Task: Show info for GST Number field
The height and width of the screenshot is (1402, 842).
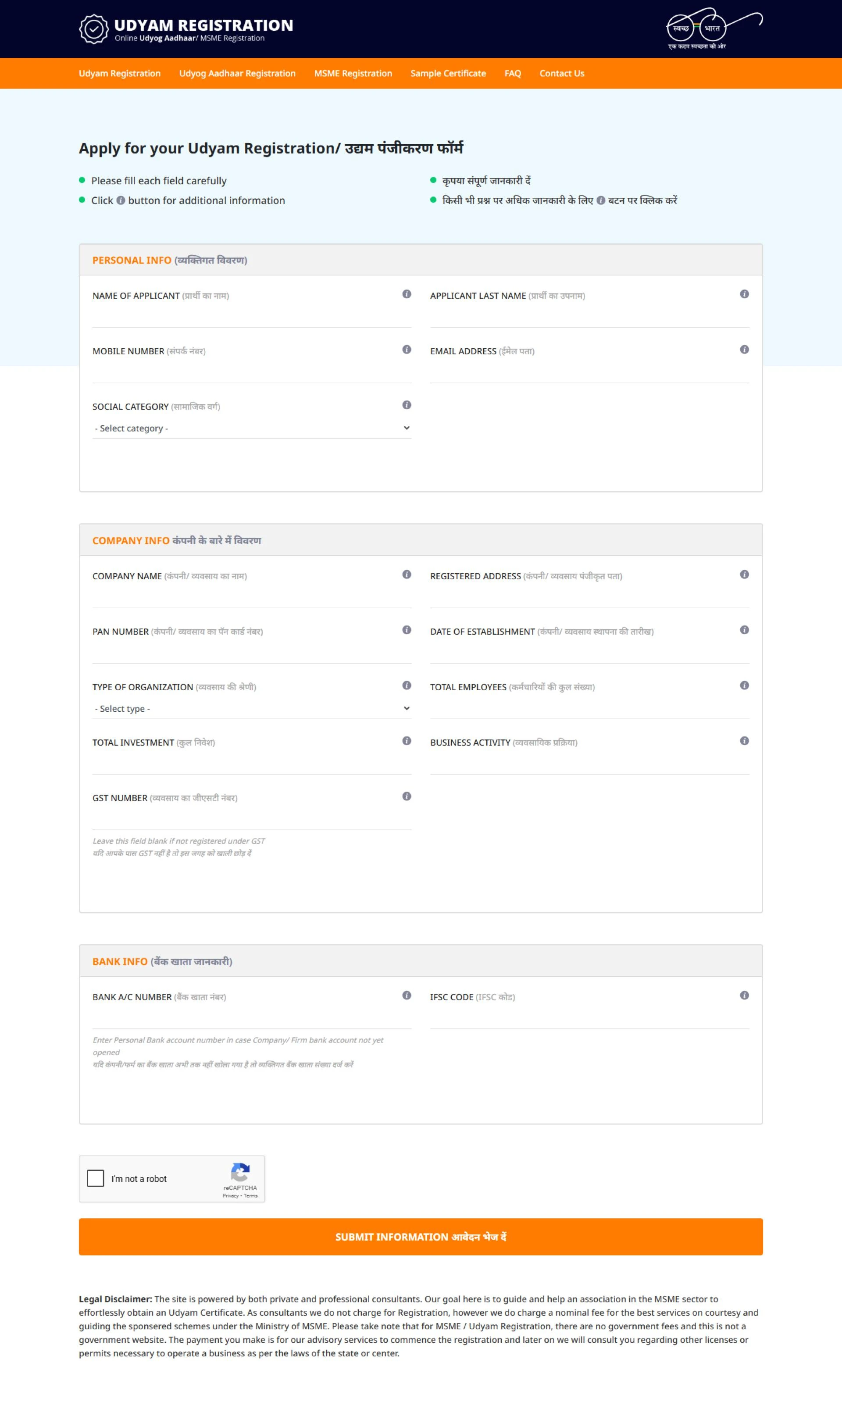Action: click(x=407, y=797)
